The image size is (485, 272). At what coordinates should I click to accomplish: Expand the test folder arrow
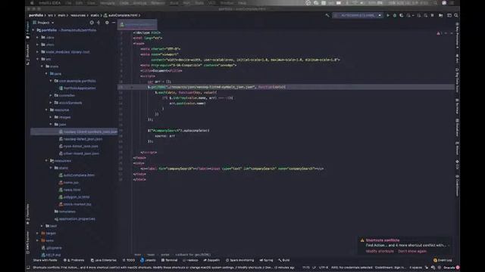tap(42, 226)
